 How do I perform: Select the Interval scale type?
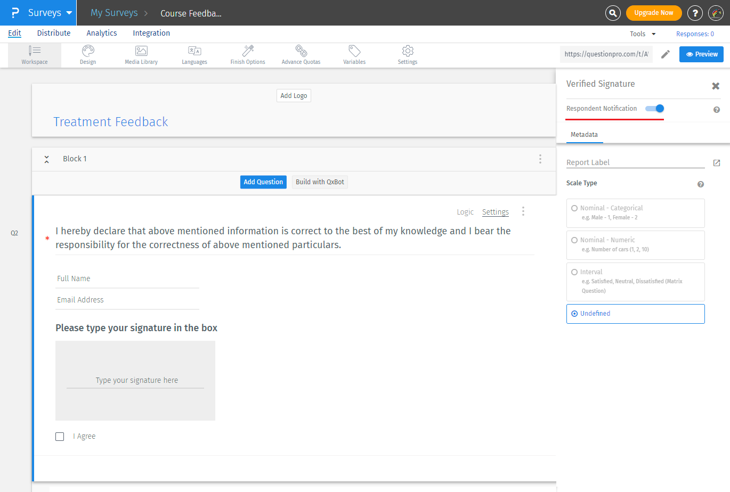tap(574, 272)
